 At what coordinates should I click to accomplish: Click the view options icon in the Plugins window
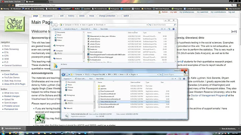click(173, 79)
